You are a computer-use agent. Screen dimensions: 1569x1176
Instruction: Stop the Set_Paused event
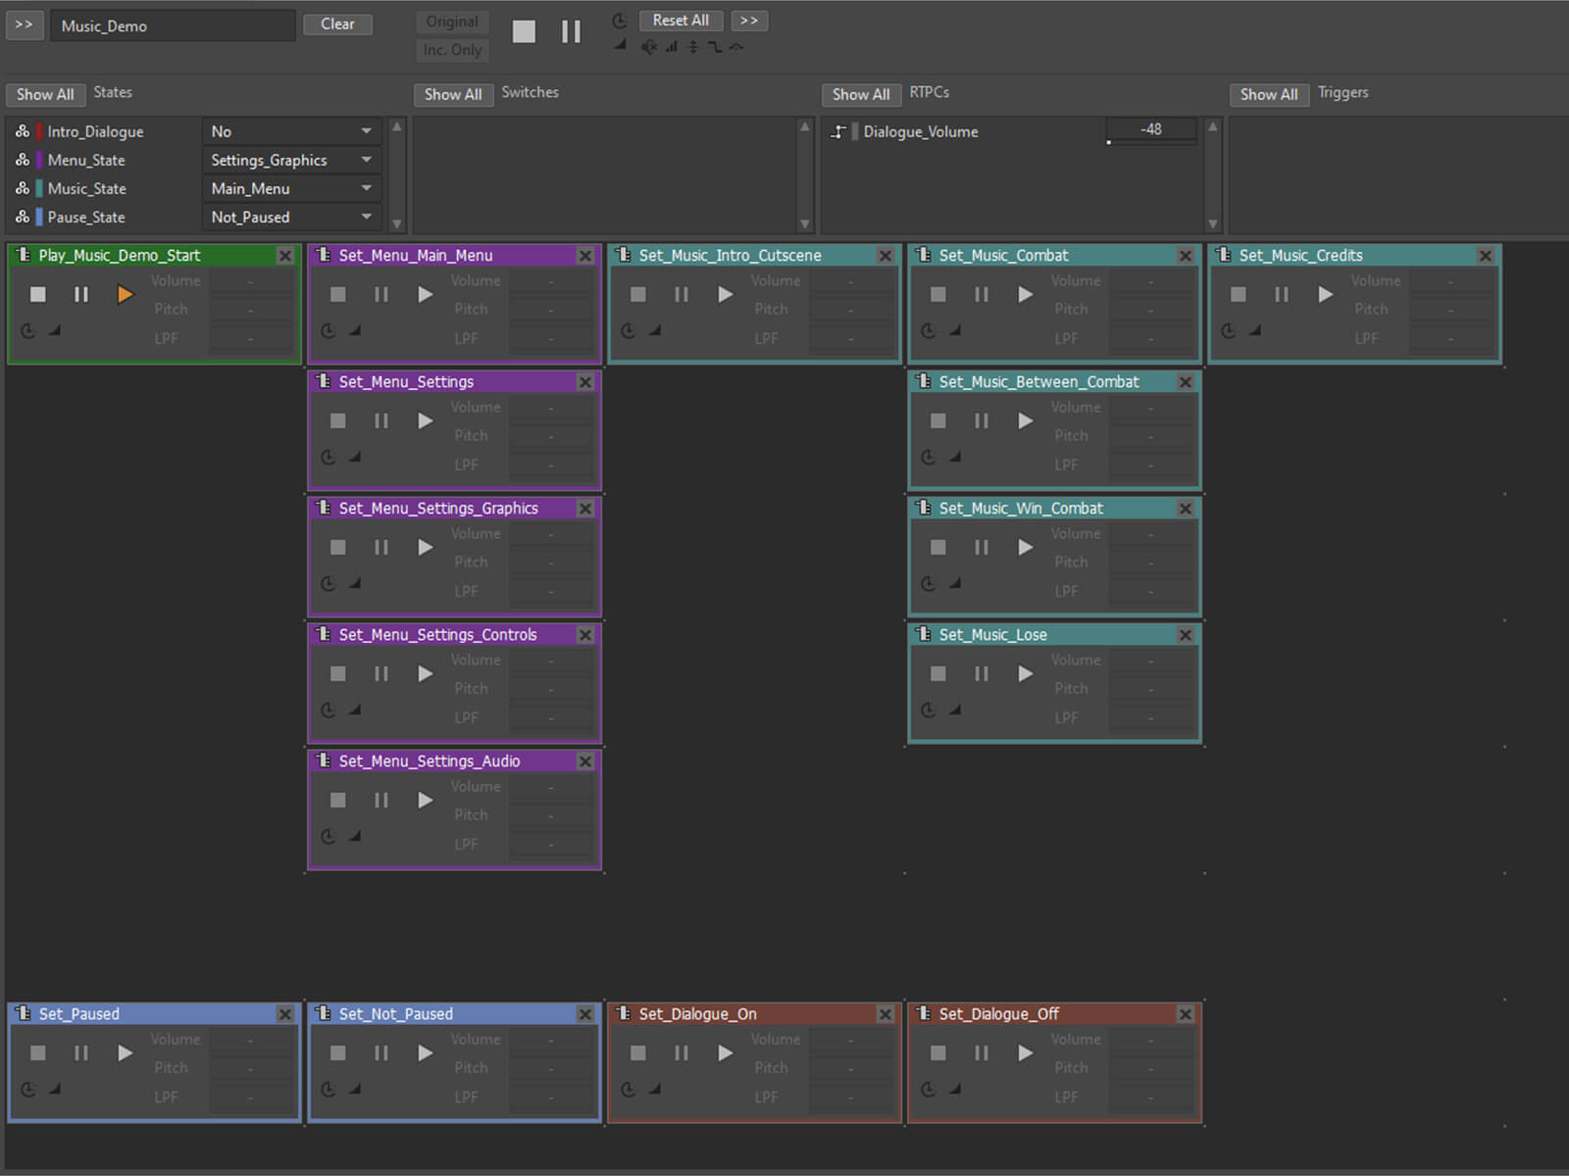38,1053
